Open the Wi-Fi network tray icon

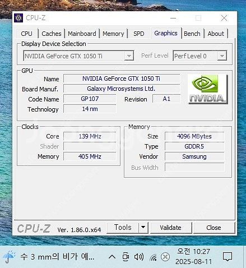pyautogui.click(x=154, y=257)
